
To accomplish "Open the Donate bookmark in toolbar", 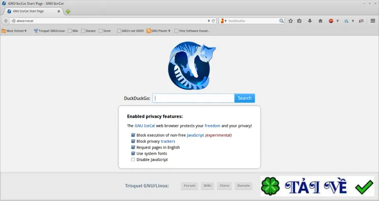I will point(88,31).
